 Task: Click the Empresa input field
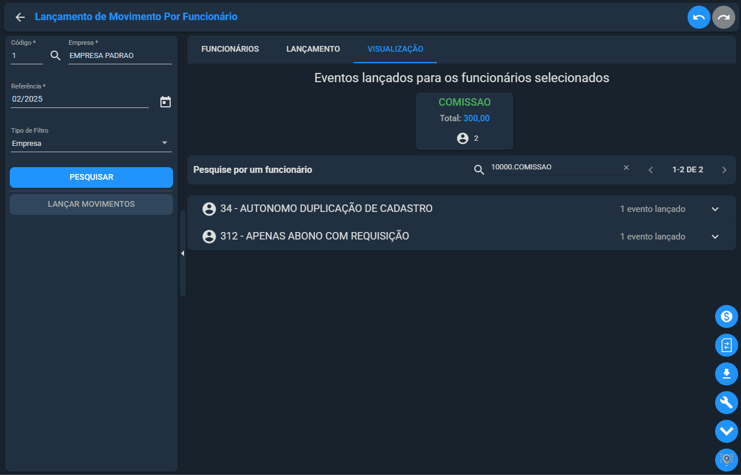120,56
